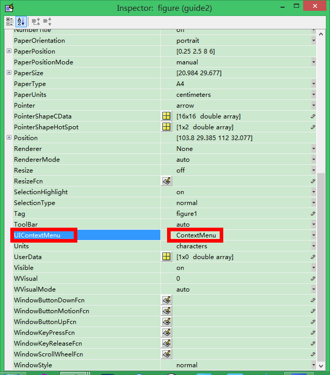Open PaperUnits dropdown arrow

click(x=313, y=94)
